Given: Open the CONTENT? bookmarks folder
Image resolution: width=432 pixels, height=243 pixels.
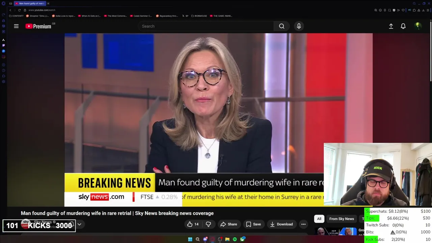Looking at the screenshot, I should click(x=16, y=16).
